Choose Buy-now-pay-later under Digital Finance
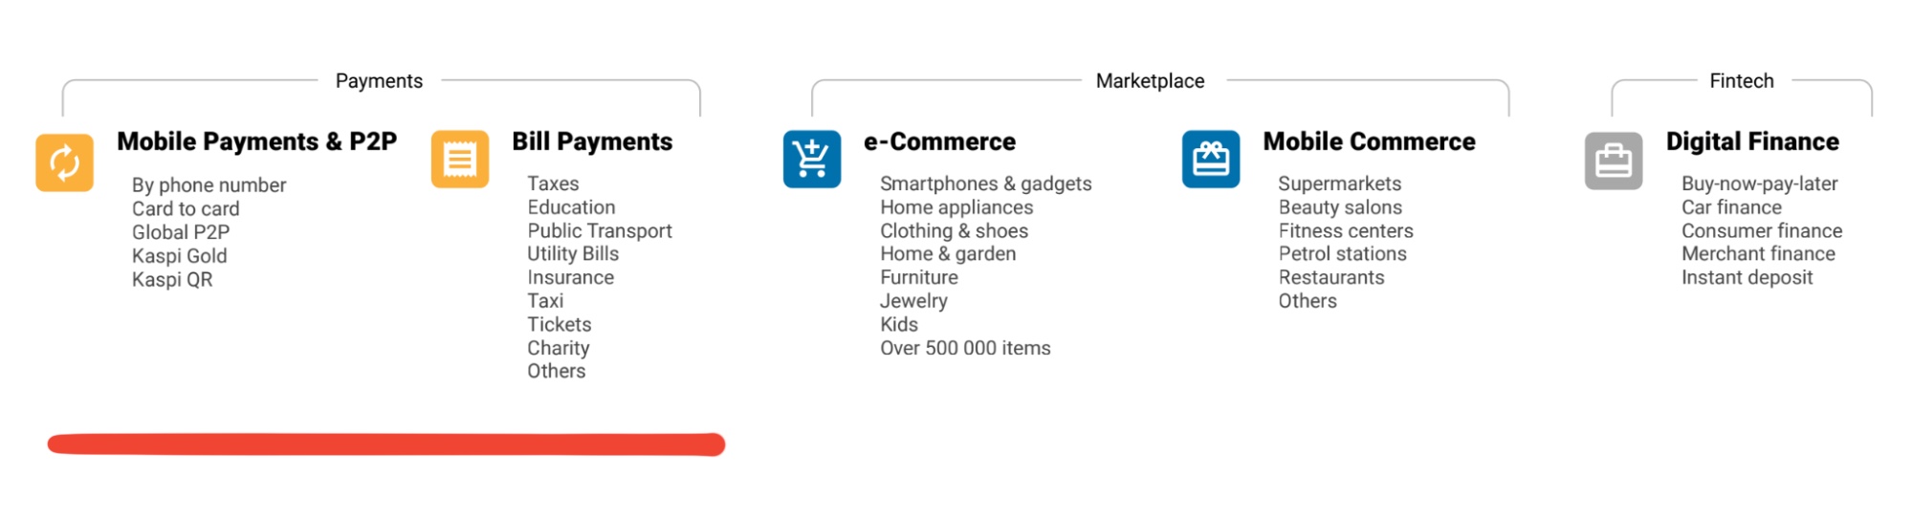The width and height of the screenshot is (1912, 518). pos(1760,183)
